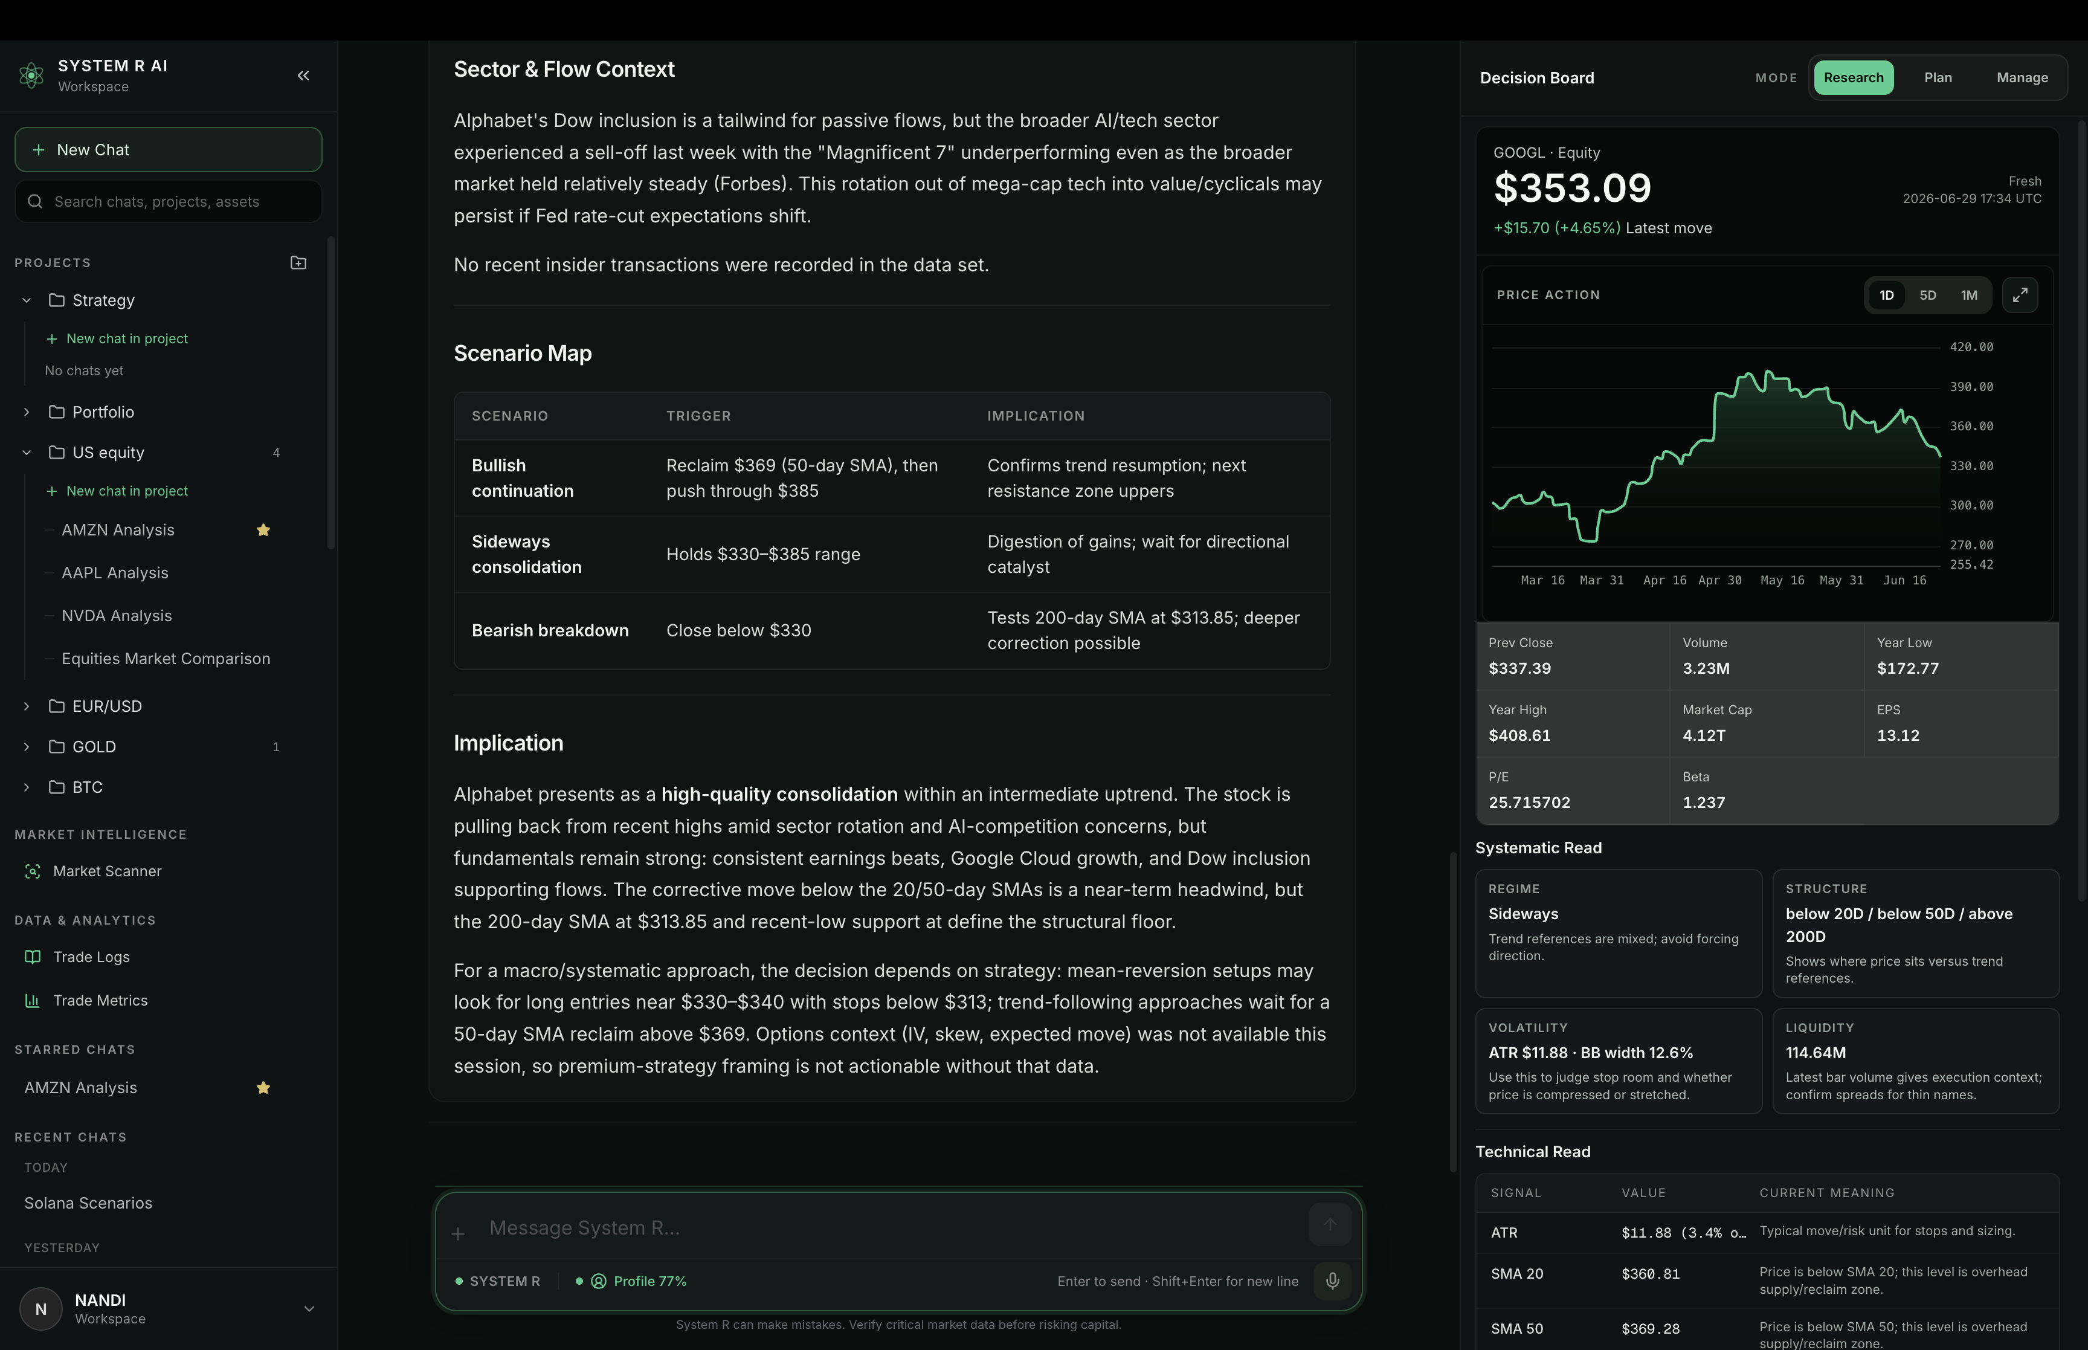Expand the price action chart fullscreen
2088x1350 pixels.
pos(2020,294)
